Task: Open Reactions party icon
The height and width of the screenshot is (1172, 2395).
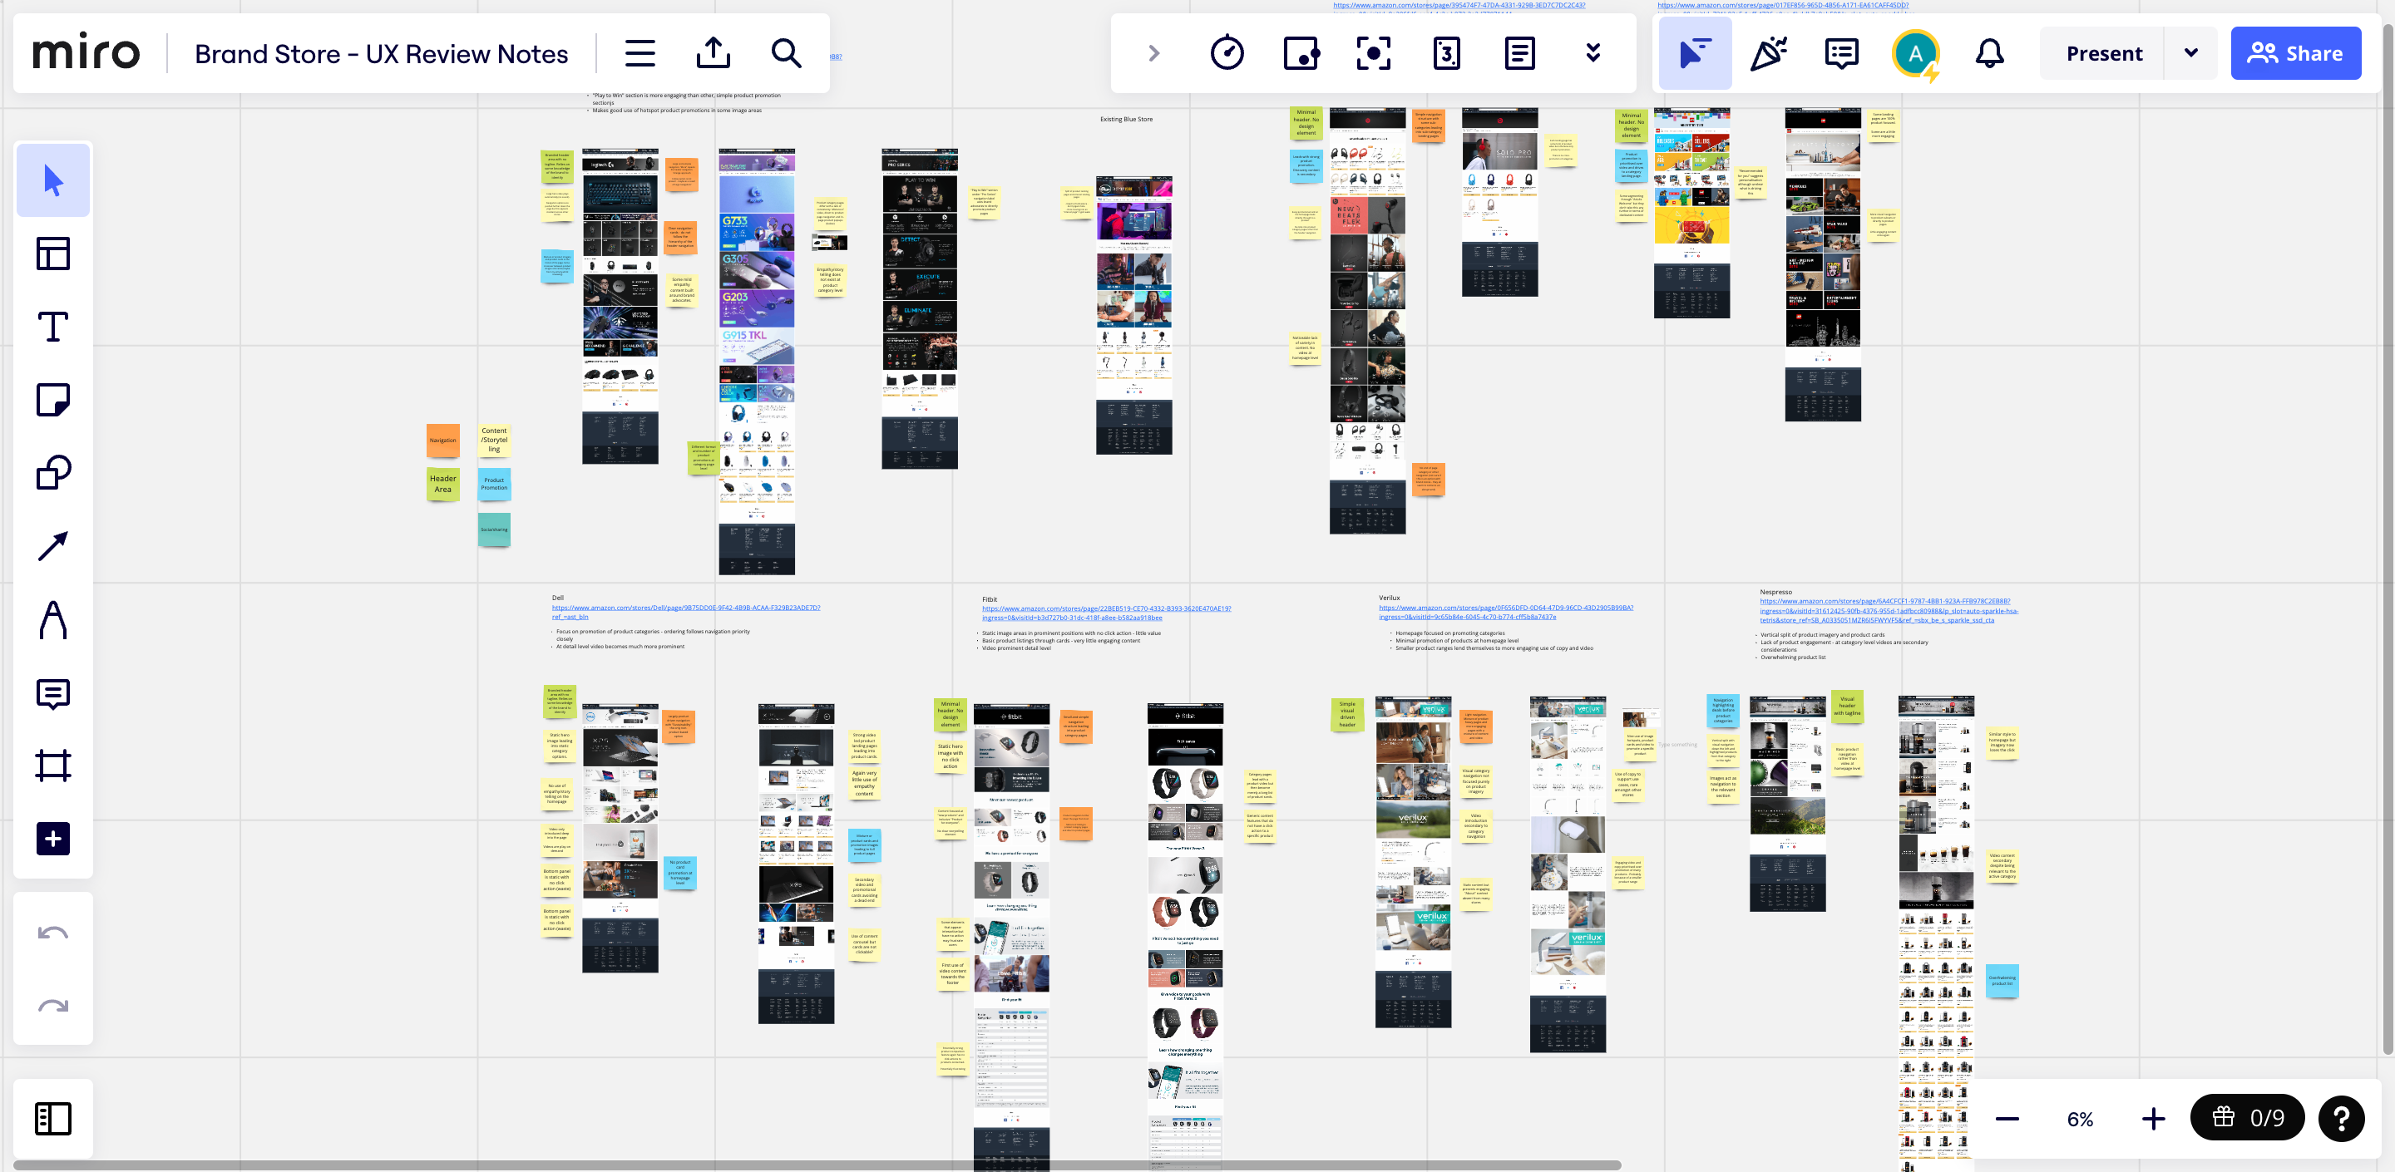Action: coord(1768,53)
